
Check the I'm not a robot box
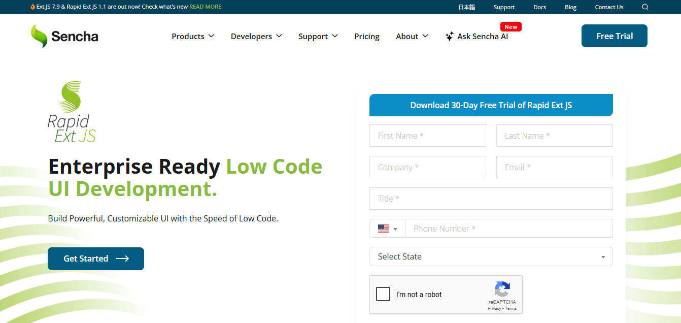(x=383, y=294)
